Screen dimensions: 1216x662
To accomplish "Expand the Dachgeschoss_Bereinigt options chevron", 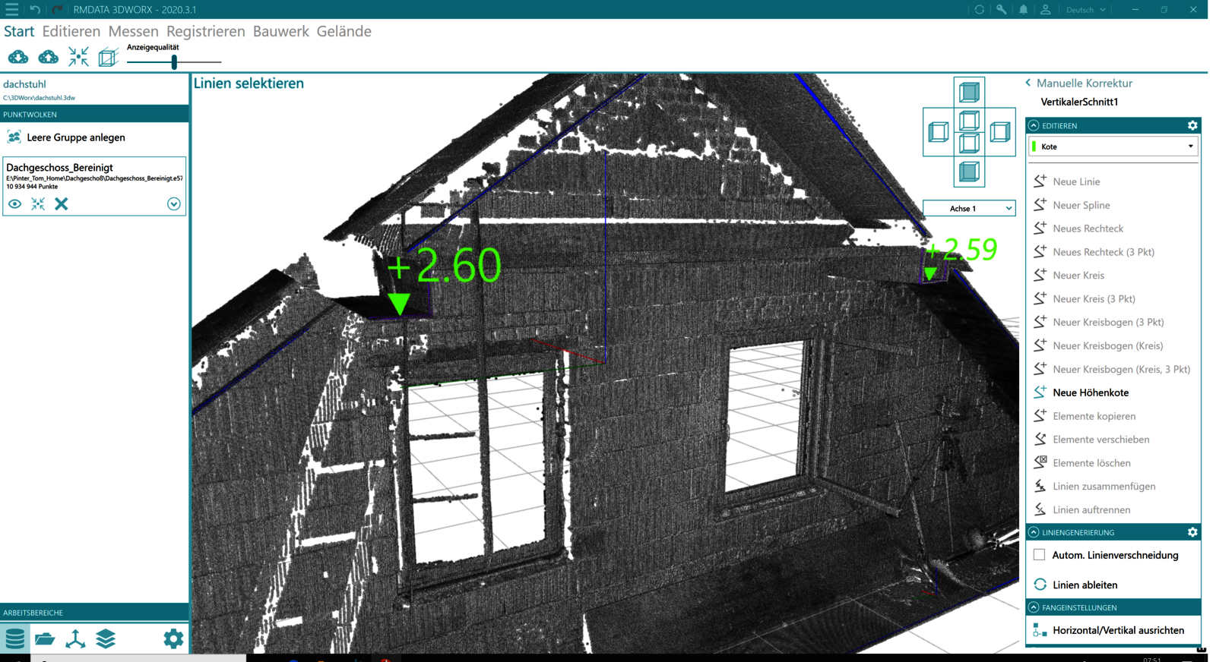I will coord(173,203).
